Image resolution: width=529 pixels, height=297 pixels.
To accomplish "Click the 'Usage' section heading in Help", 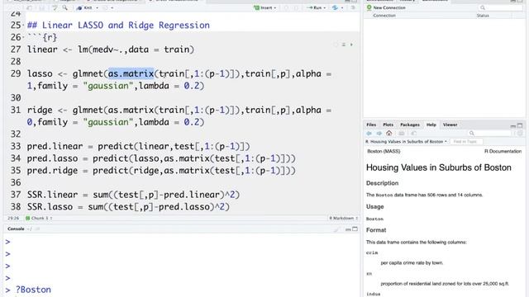I will [374, 207].
